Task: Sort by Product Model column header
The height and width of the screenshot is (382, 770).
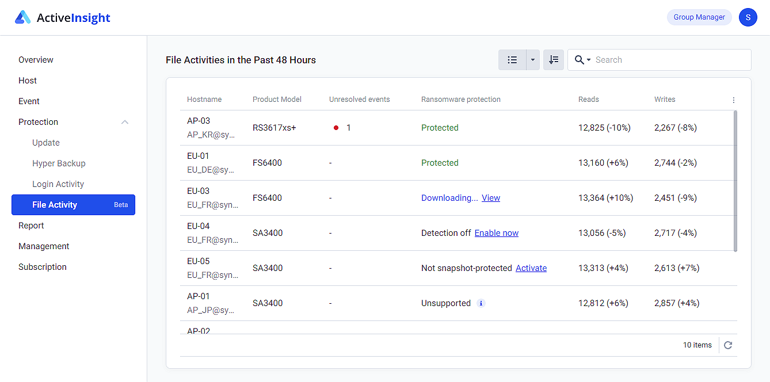Action: 277,100
